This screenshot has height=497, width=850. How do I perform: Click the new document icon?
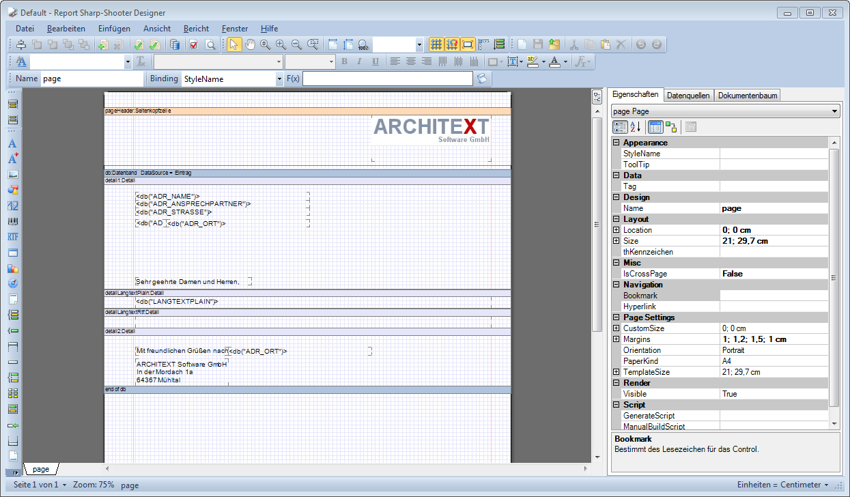(522, 44)
